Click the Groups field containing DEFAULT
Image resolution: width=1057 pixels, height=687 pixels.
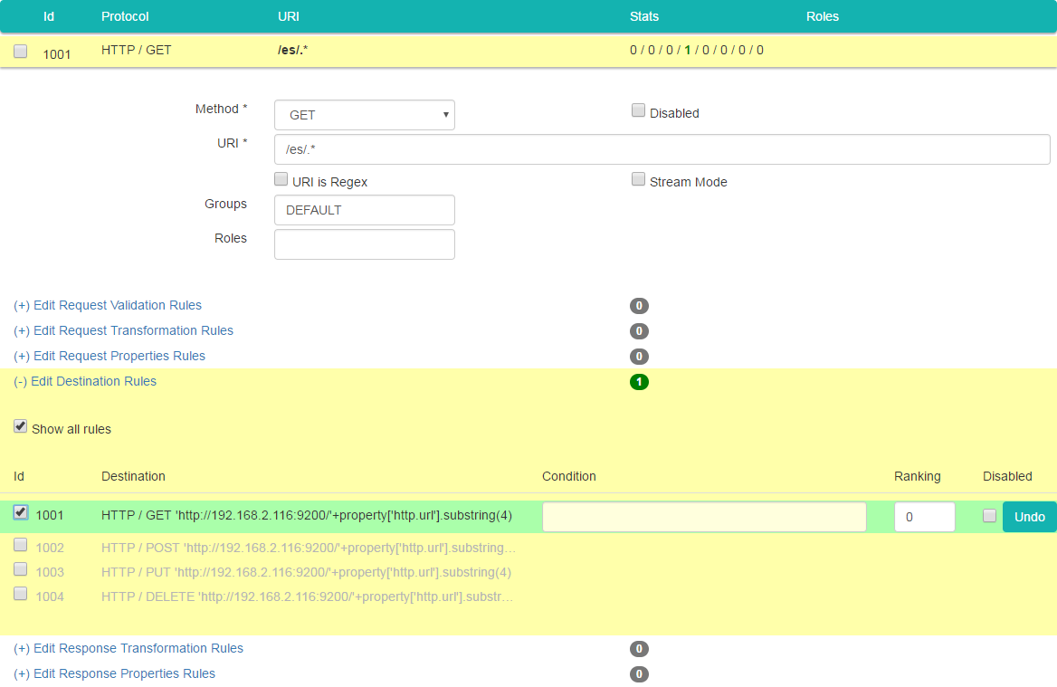(364, 210)
